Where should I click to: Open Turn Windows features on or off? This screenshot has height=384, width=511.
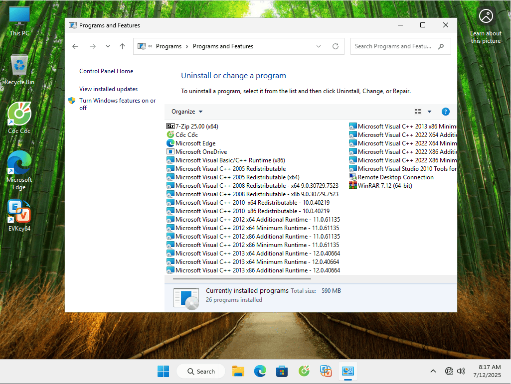[x=117, y=104]
